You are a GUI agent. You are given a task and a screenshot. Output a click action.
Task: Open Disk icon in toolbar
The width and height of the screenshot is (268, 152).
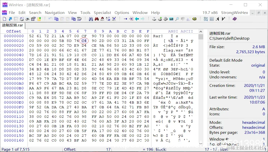(x=154, y=19)
